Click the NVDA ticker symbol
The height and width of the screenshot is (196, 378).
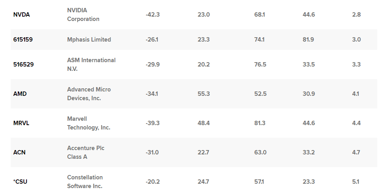pos(21,15)
